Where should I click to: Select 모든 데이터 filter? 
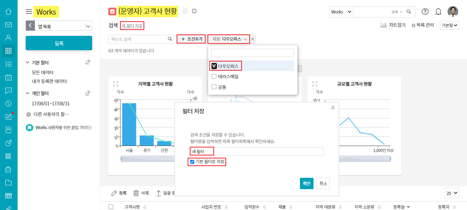pyautogui.click(x=43, y=72)
